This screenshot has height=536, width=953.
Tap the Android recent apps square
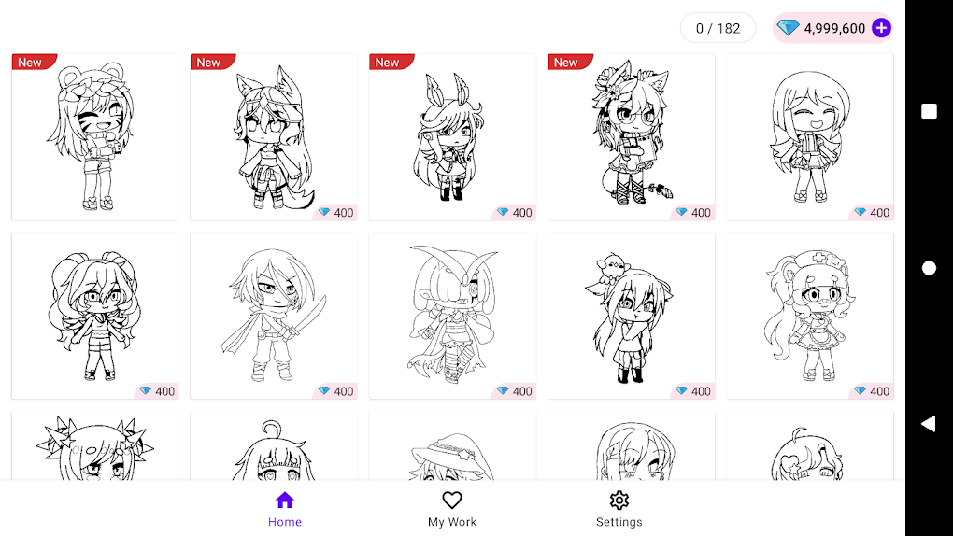(x=929, y=111)
